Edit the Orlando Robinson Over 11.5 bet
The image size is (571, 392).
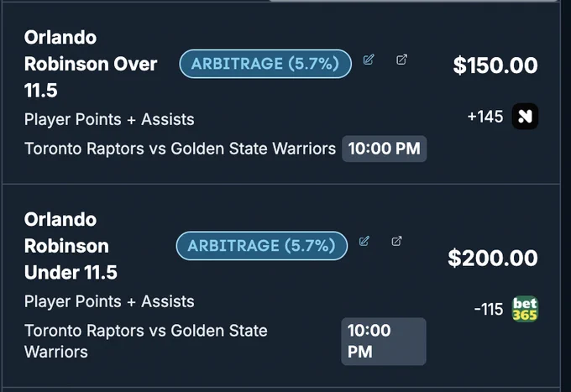(x=369, y=60)
